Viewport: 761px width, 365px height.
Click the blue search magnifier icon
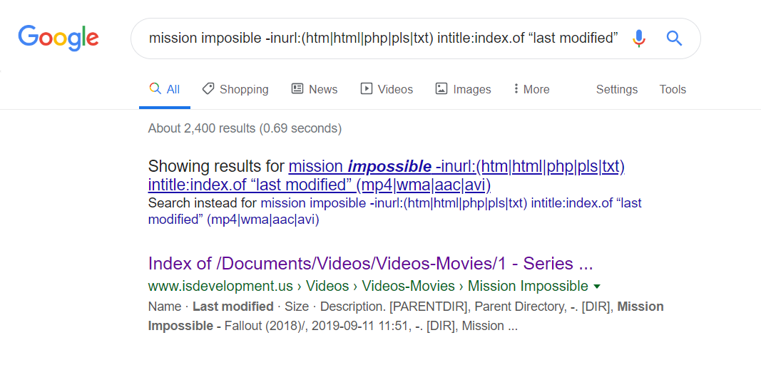point(674,38)
